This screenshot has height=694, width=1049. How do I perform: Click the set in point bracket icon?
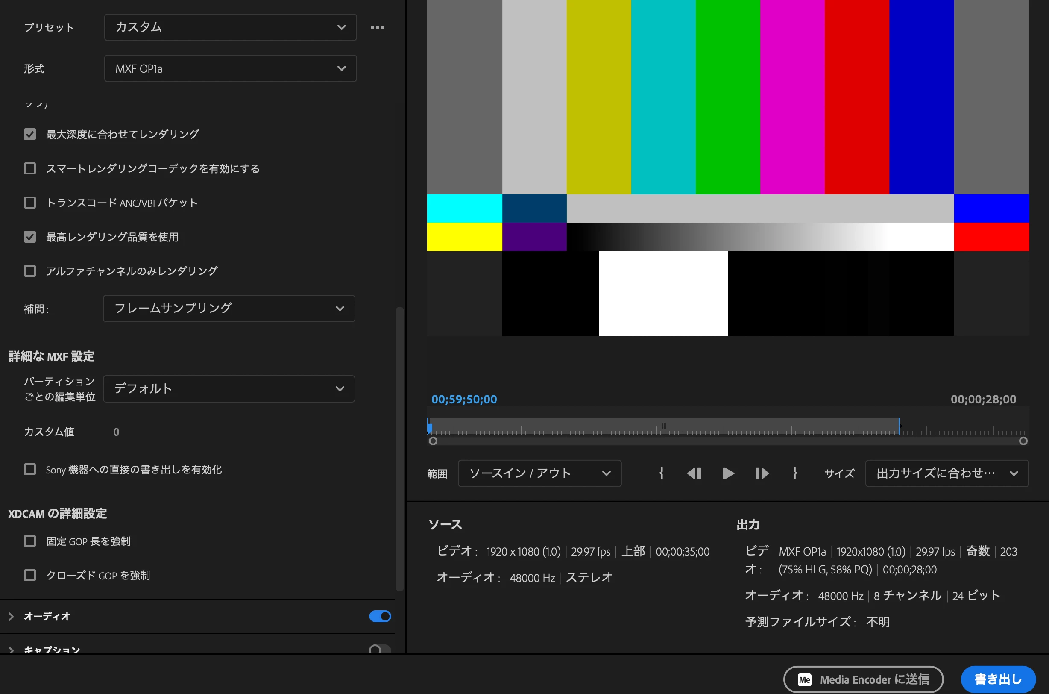[661, 473]
